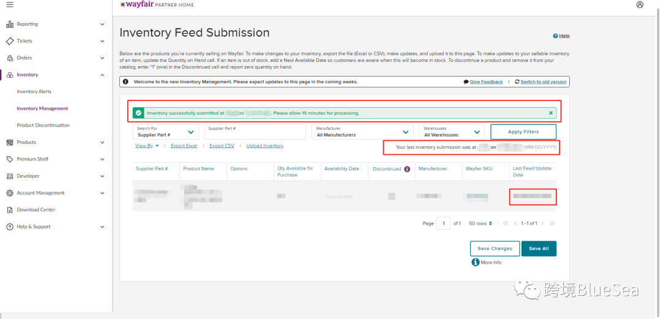Click the Manufacturer column header
The width and height of the screenshot is (661, 319).
point(433,168)
